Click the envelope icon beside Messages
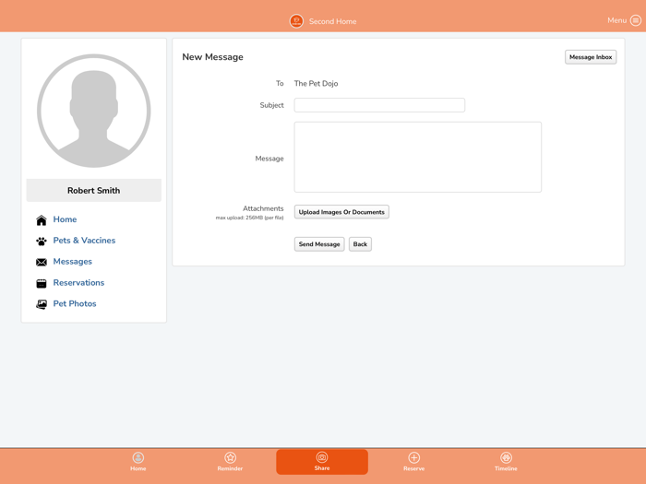Screen dimensions: 646x484 [42, 262]
